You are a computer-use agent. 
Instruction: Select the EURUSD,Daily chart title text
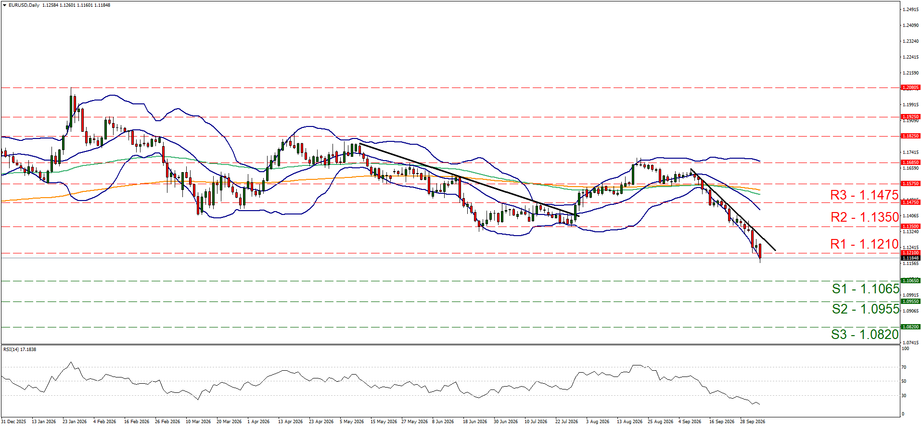click(24, 5)
